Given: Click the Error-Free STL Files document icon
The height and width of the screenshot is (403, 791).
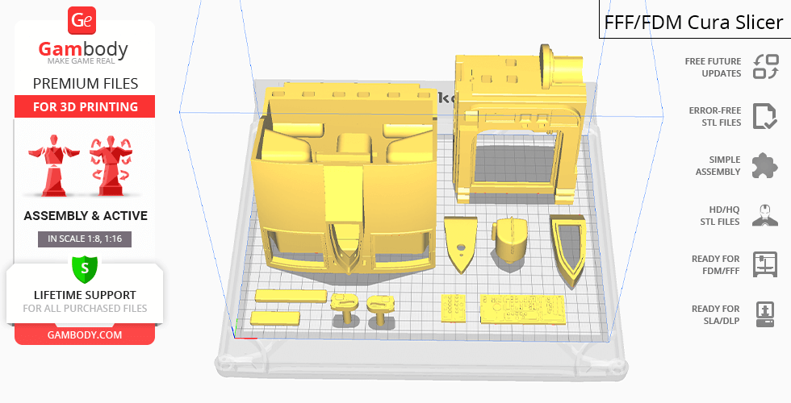Looking at the screenshot, I should [764, 116].
